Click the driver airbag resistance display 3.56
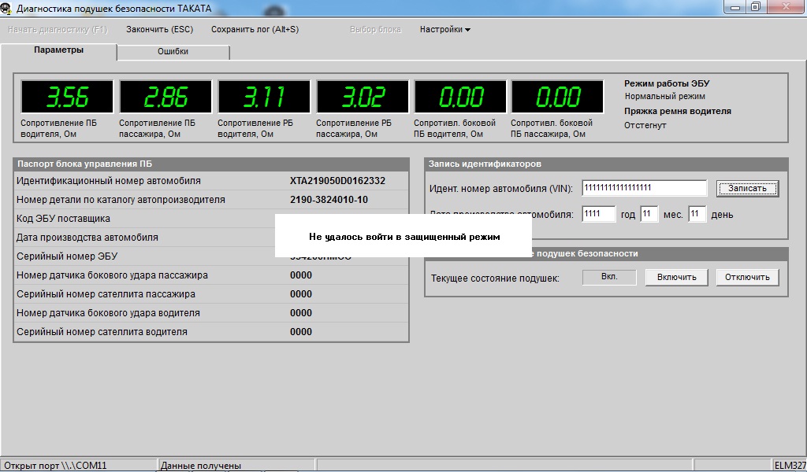The width and height of the screenshot is (807, 472). point(67,97)
